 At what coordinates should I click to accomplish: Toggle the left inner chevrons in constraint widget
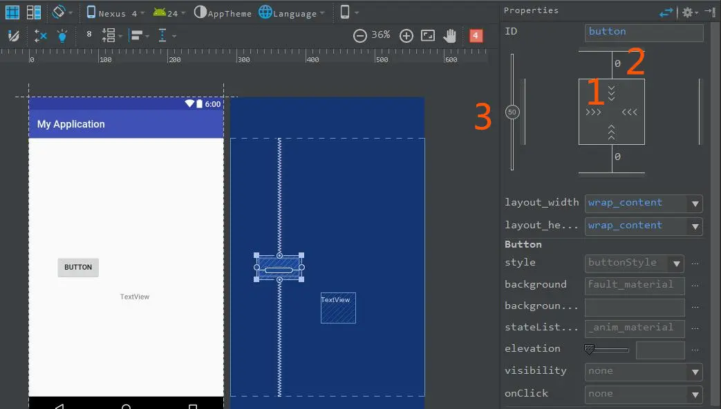(x=594, y=112)
